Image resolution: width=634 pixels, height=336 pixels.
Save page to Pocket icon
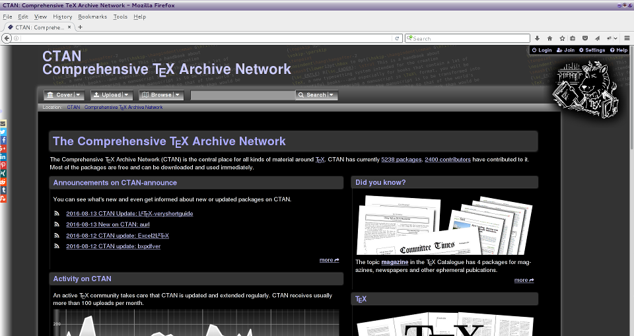[x=584, y=38]
